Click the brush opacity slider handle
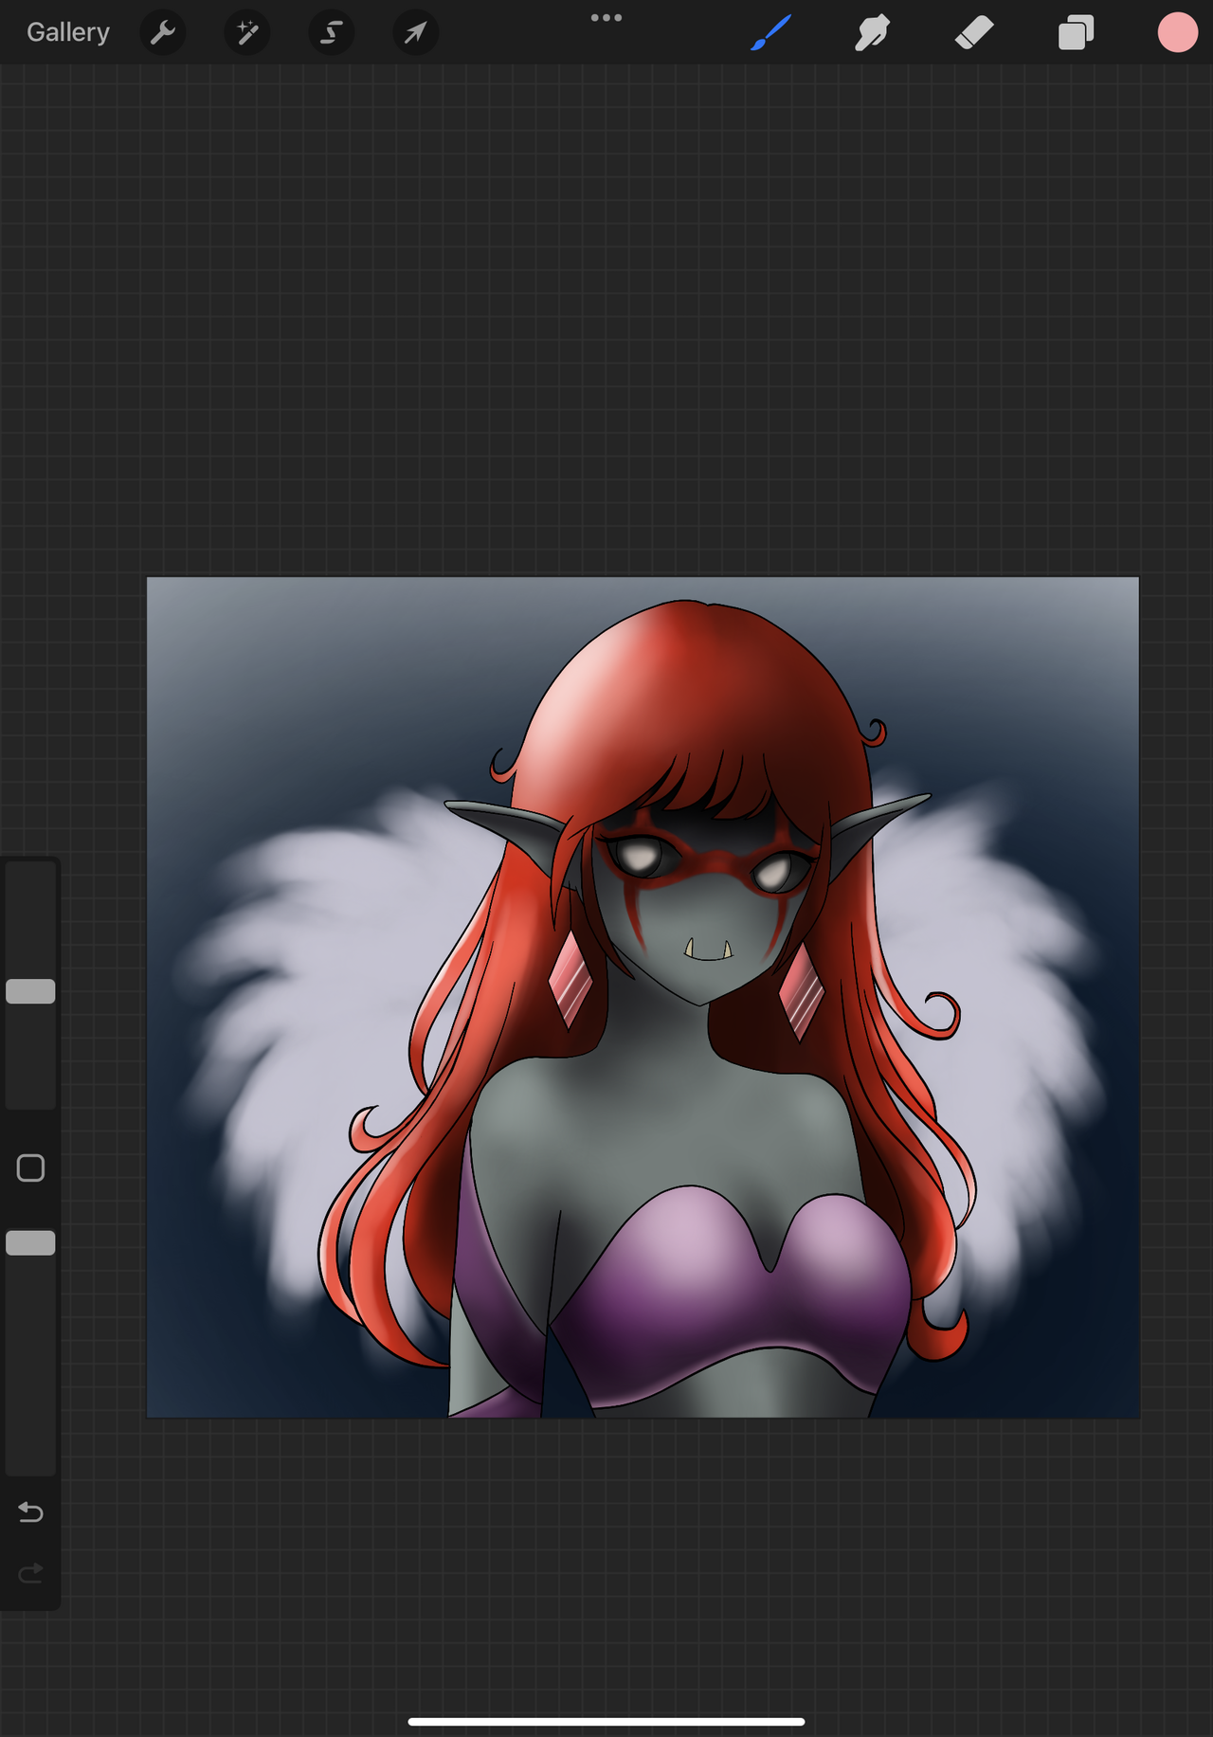The image size is (1213, 1737). pos(30,1243)
